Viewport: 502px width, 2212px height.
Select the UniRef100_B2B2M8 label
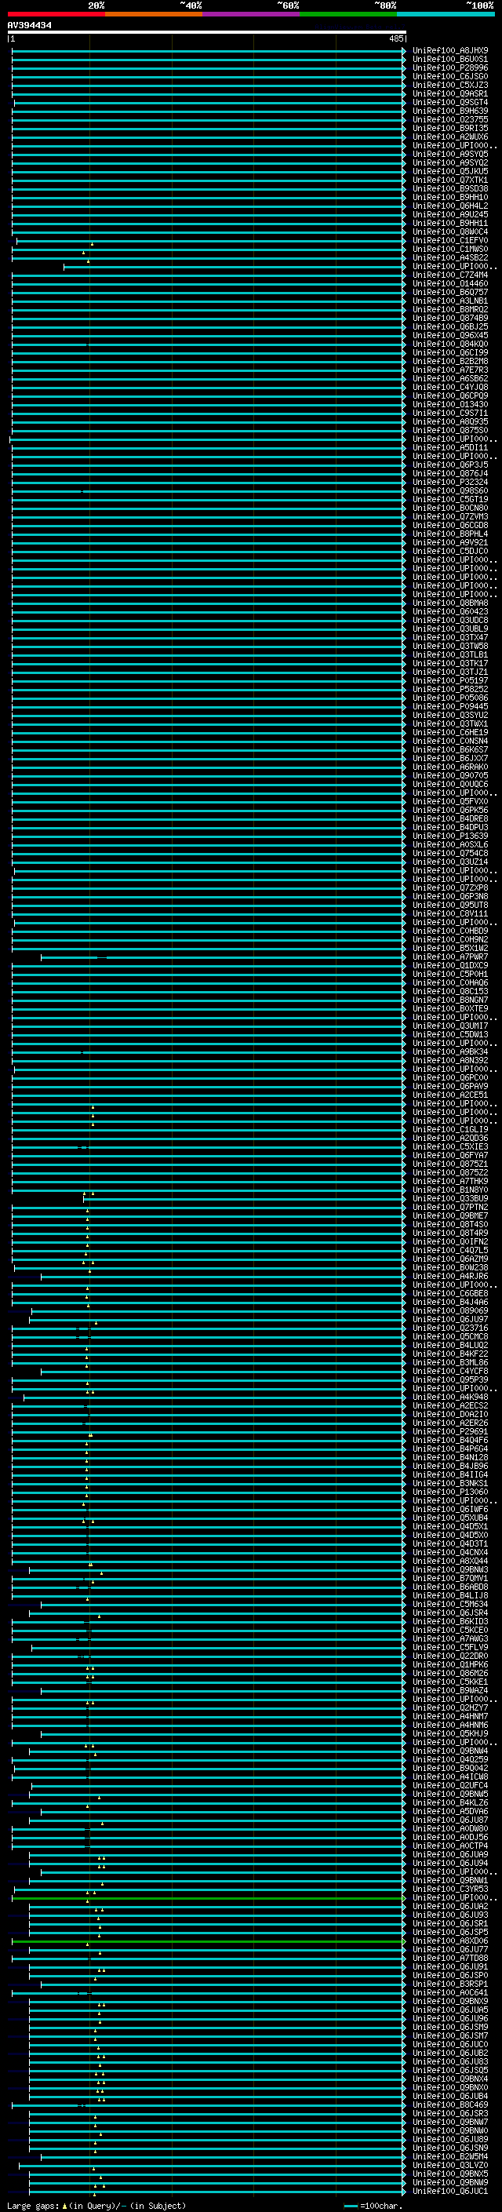(x=450, y=362)
